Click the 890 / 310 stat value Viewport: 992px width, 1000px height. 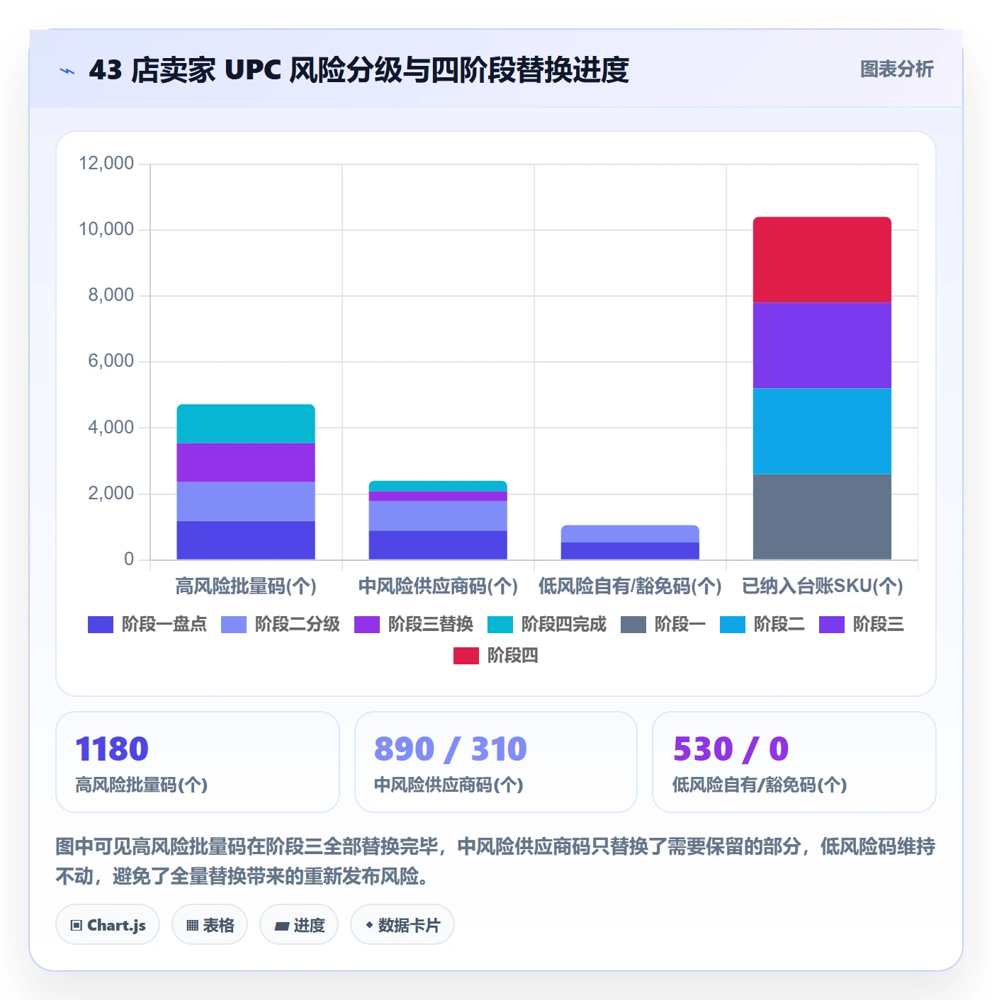pyautogui.click(x=451, y=749)
